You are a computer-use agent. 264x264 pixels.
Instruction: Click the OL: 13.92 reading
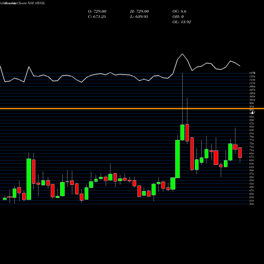click(x=182, y=22)
